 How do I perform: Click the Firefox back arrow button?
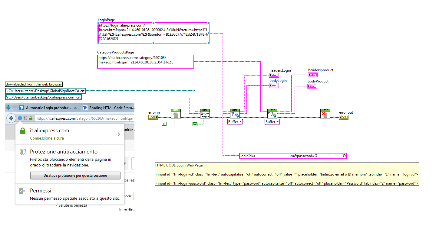(x=11, y=118)
